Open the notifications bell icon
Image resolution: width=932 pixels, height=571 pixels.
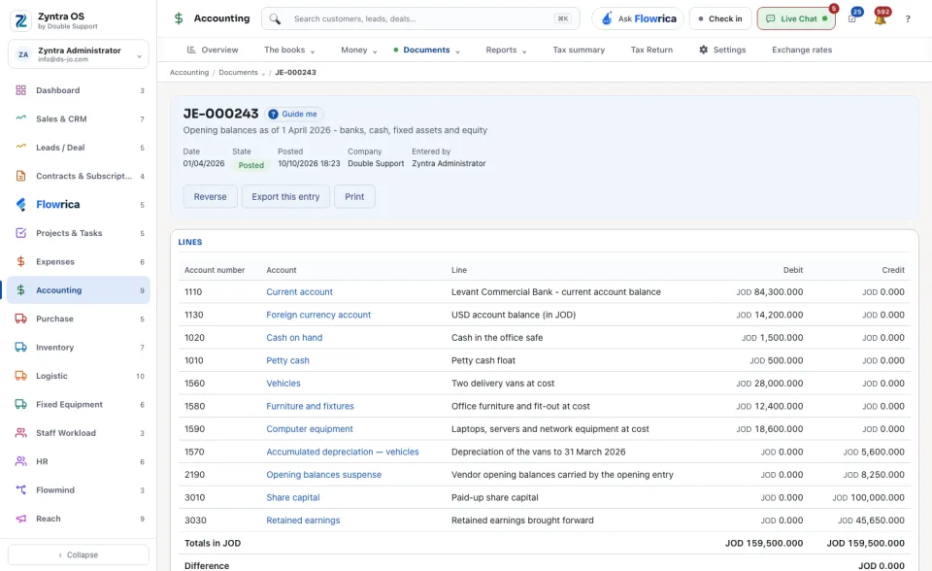click(881, 18)
